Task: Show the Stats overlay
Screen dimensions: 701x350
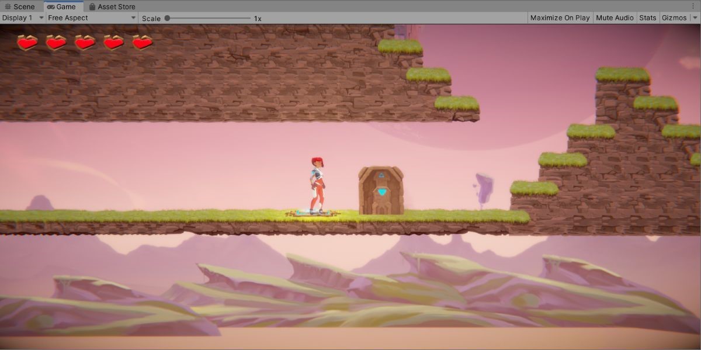Action: [x=647, y=18]
